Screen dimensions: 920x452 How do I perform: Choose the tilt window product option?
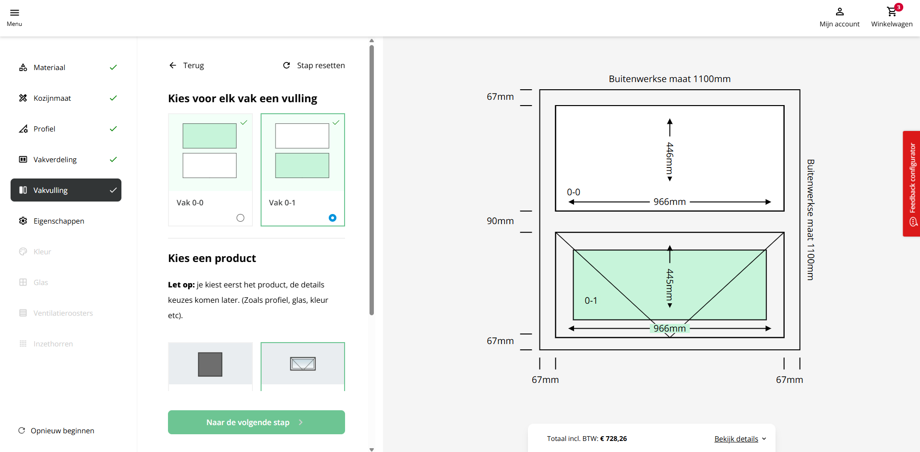(303, 364)
